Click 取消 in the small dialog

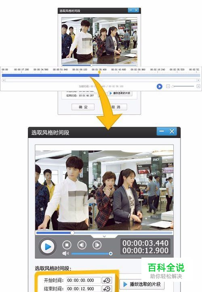[x=116, y=107]
